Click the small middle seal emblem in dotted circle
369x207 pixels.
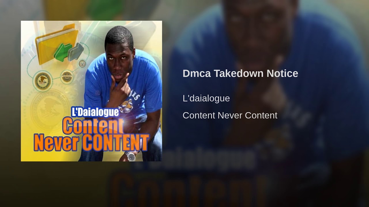(67, 77)
